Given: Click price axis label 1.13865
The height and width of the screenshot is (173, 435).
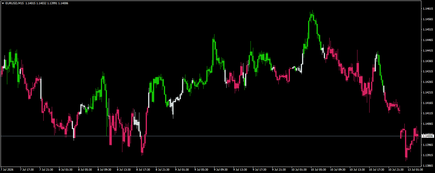Looking at the screenshot, I should [x=427, y=166].
